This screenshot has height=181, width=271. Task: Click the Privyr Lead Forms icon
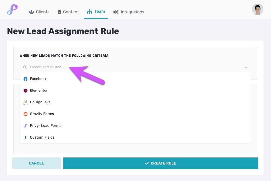coord(25,126)
